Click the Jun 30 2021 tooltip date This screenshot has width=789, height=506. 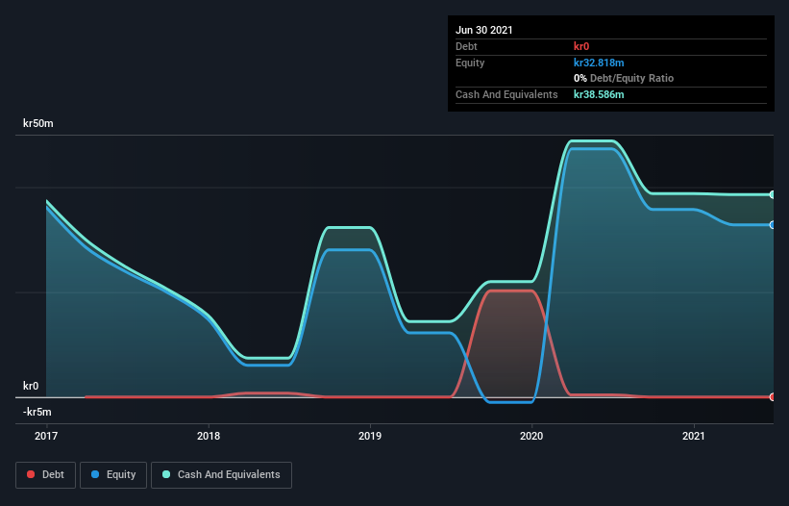click(x=484, y=30)
